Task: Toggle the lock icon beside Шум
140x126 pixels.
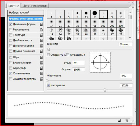Action: click(x=41, y=57)
